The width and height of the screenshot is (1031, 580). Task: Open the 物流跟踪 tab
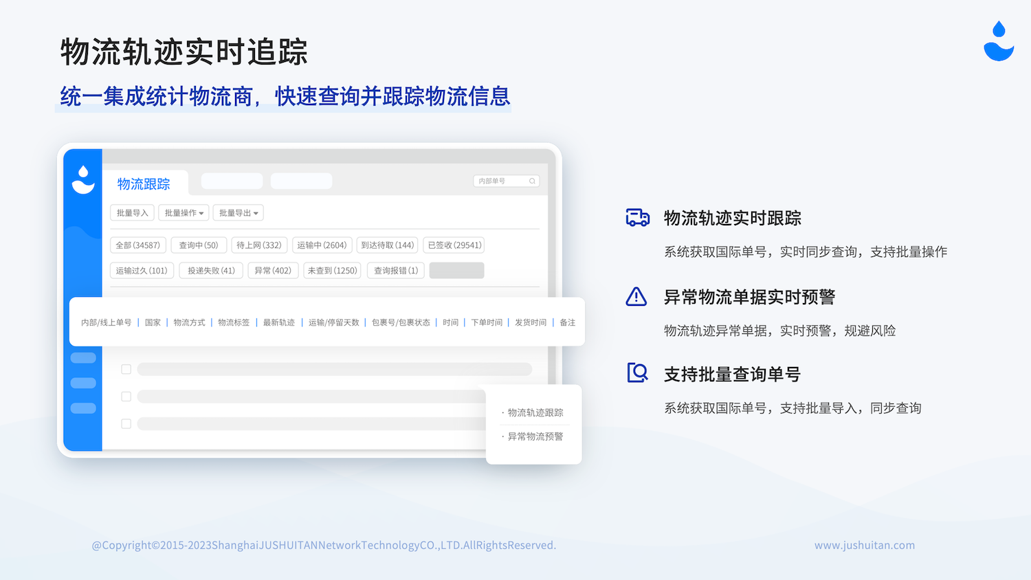[144, 184]
